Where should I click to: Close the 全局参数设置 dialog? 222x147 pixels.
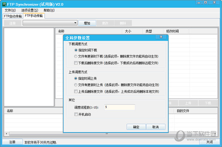pos(161,37)
